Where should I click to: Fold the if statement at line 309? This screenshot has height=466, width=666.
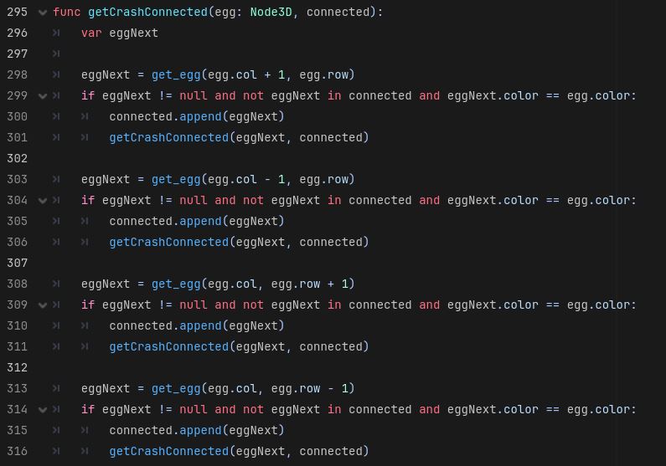[x=43, y=305]
